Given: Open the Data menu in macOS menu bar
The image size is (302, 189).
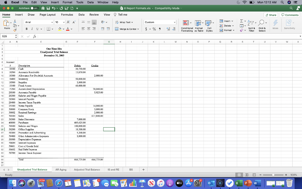Looking at the screenshot, I should (x=90, y=2).
